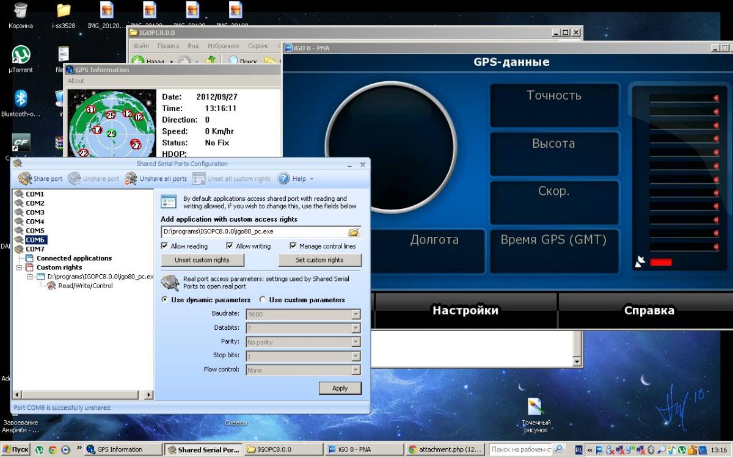Screen dimensions: 733x458
Task: Uncheck the Allow reading checkbox
Action: [x=164, y=246]
